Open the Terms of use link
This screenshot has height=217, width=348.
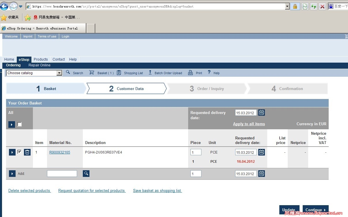coord(47,36)
